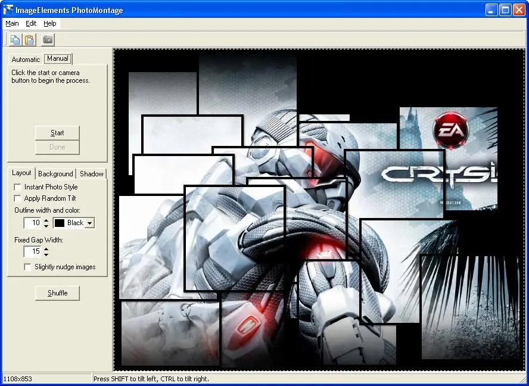Increase outline width with the up arrow
This screenshot has height=386, width=529.
46,220
